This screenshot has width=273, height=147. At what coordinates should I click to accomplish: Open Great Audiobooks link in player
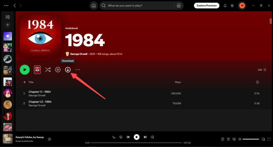(x=24, y=141)
